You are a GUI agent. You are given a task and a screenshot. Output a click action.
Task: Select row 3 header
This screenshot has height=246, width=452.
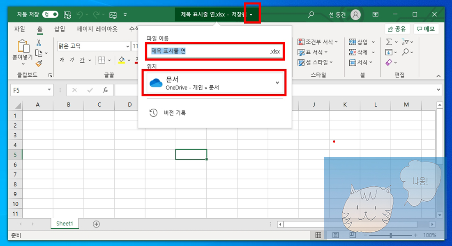coord(15,135)
